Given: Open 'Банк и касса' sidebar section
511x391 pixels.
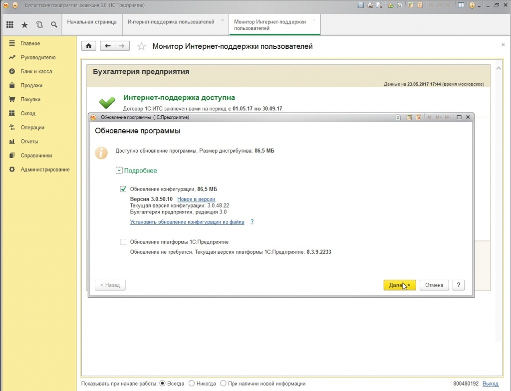Looking at the screenshot, I should pos(36,71).
